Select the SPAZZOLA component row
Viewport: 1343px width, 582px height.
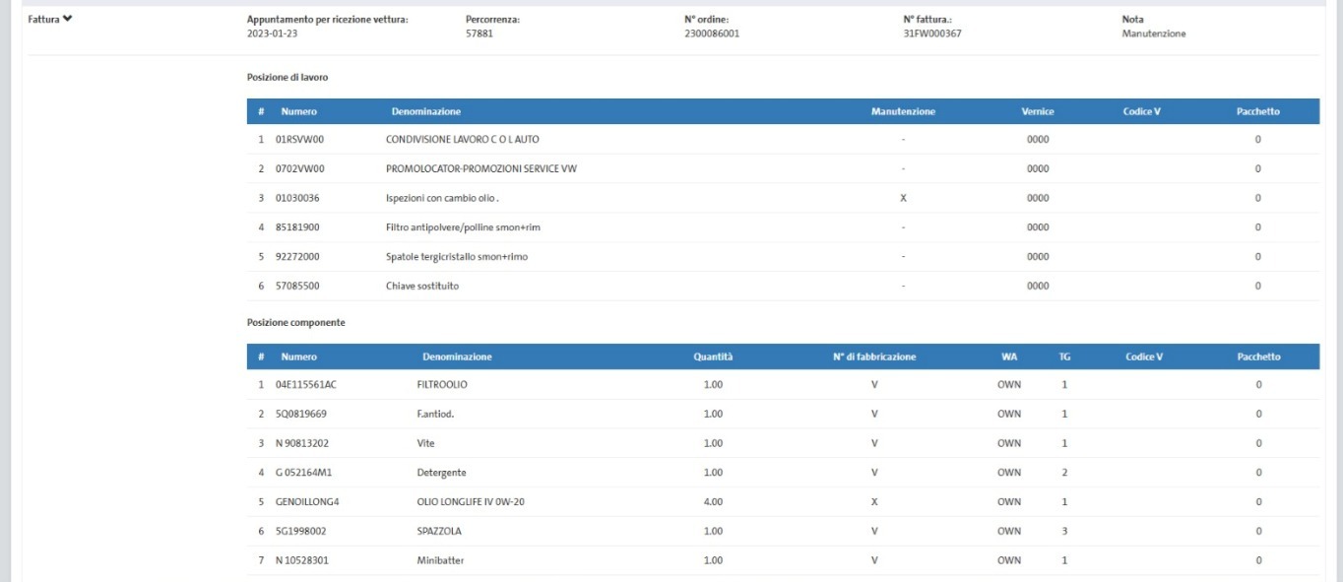(x=439, y=532)
